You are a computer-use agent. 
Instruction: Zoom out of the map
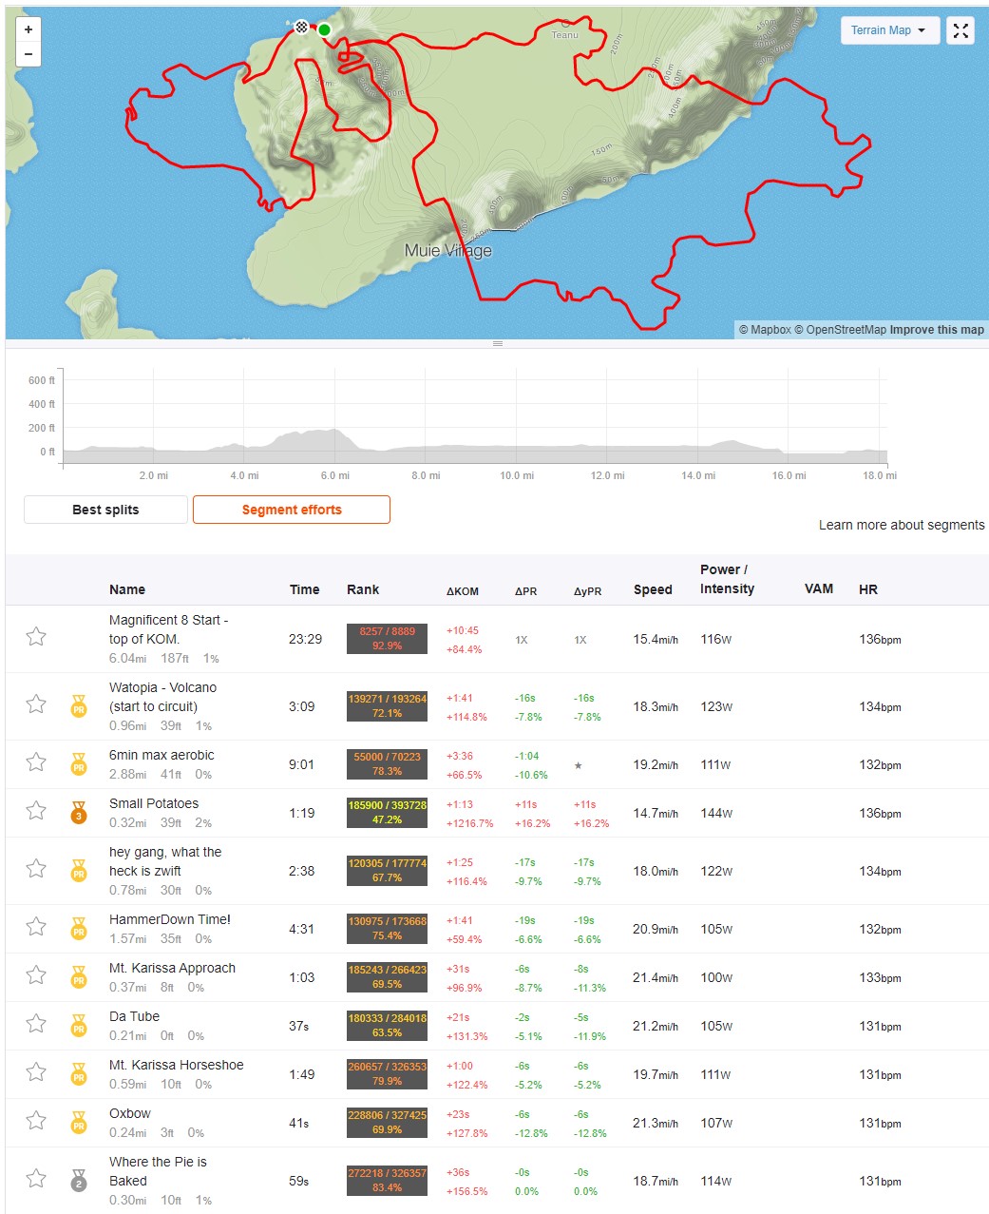point(29,54)
